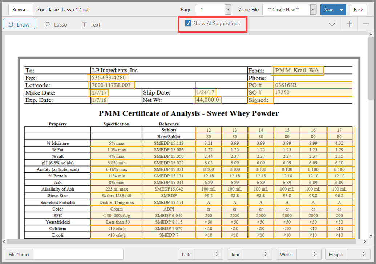The image size is (376, 264).
Task: Click the horizontal scrollbar left arrow
Action: [x=4, y=241]
